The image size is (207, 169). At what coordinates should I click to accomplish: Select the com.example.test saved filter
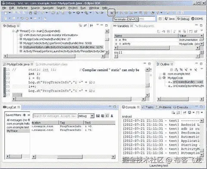(18, 127)
